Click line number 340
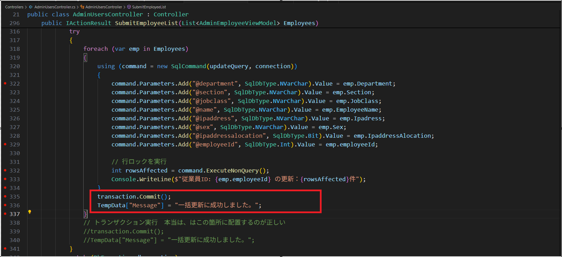 [15, 240]
